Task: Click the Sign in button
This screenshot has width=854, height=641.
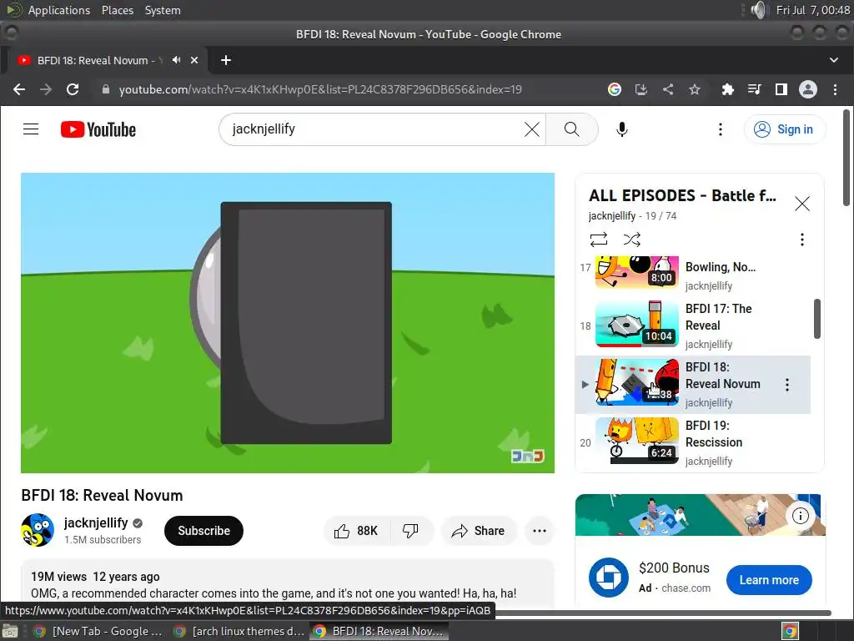Action: [x=784, y=129]
